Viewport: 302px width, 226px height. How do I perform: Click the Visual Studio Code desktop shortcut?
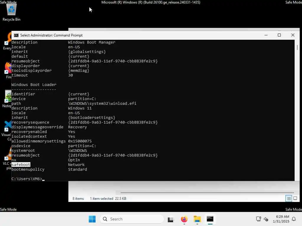tap(7, 131)
